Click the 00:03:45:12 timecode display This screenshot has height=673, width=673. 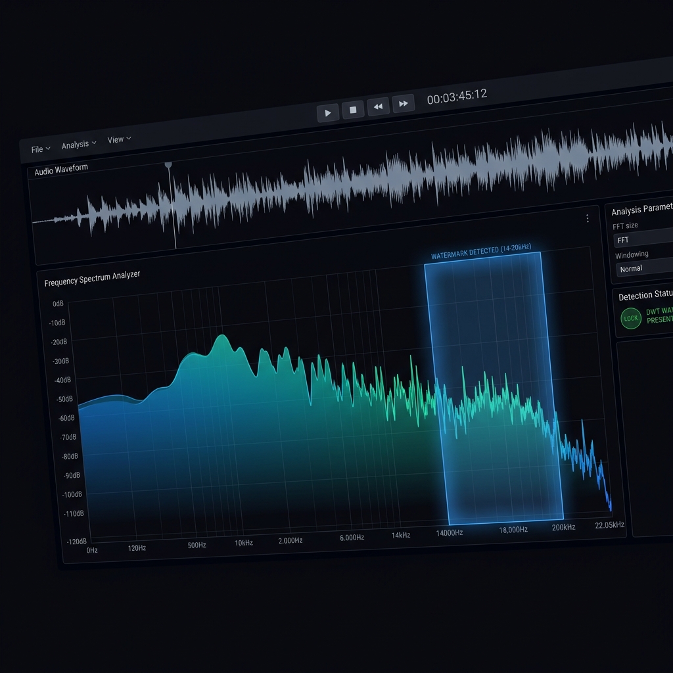[x=457, y=97]
